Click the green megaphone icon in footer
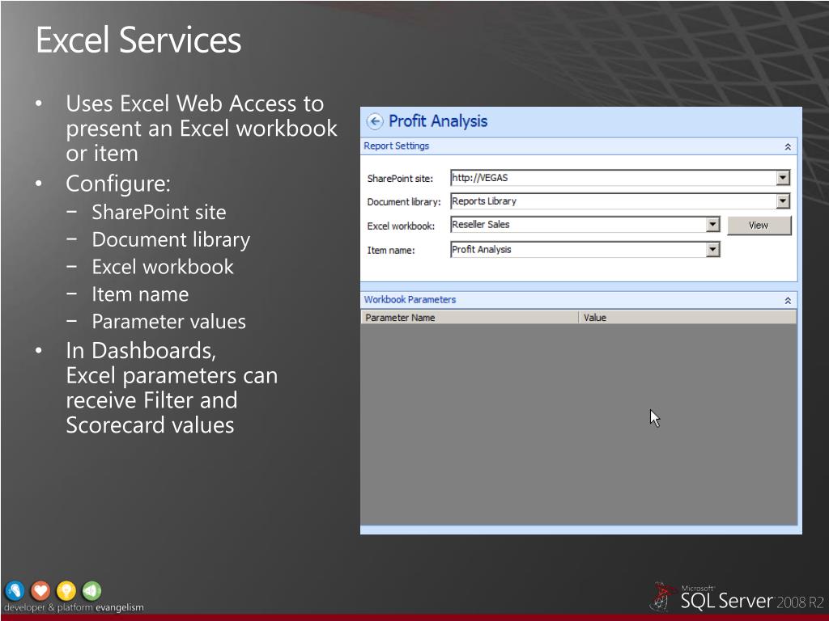This screenshot has width=829, height=621. pyautogui.click(x=91, y=590)
